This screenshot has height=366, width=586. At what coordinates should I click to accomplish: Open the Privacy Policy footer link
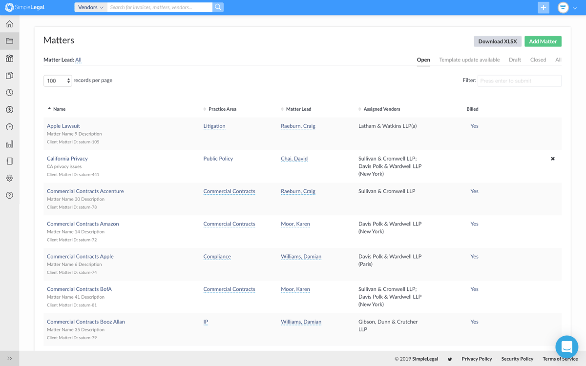477,359
